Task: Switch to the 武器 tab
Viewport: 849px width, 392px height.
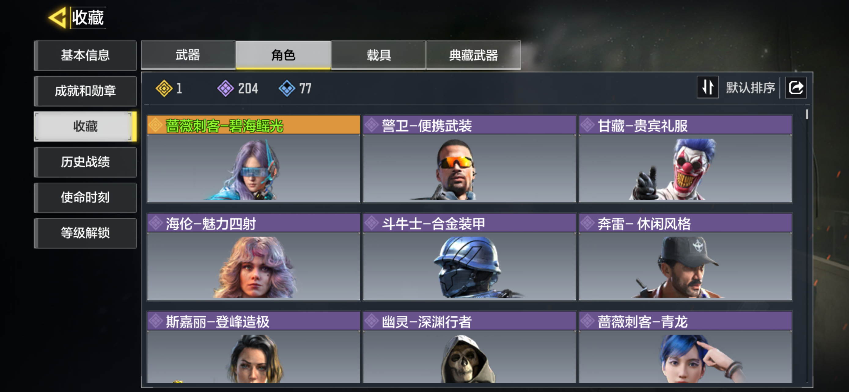Action: pyautogui.click(x=188, y=55)
